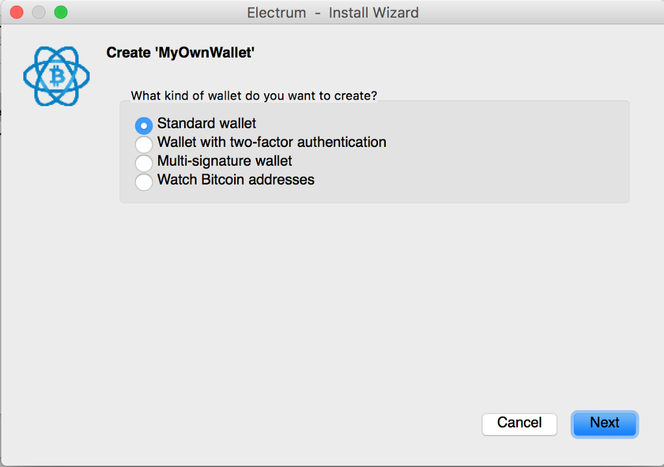Close the window with the red button
Image resolution: width=664 pixels, height=467 pixels.
tap(17, 12)
